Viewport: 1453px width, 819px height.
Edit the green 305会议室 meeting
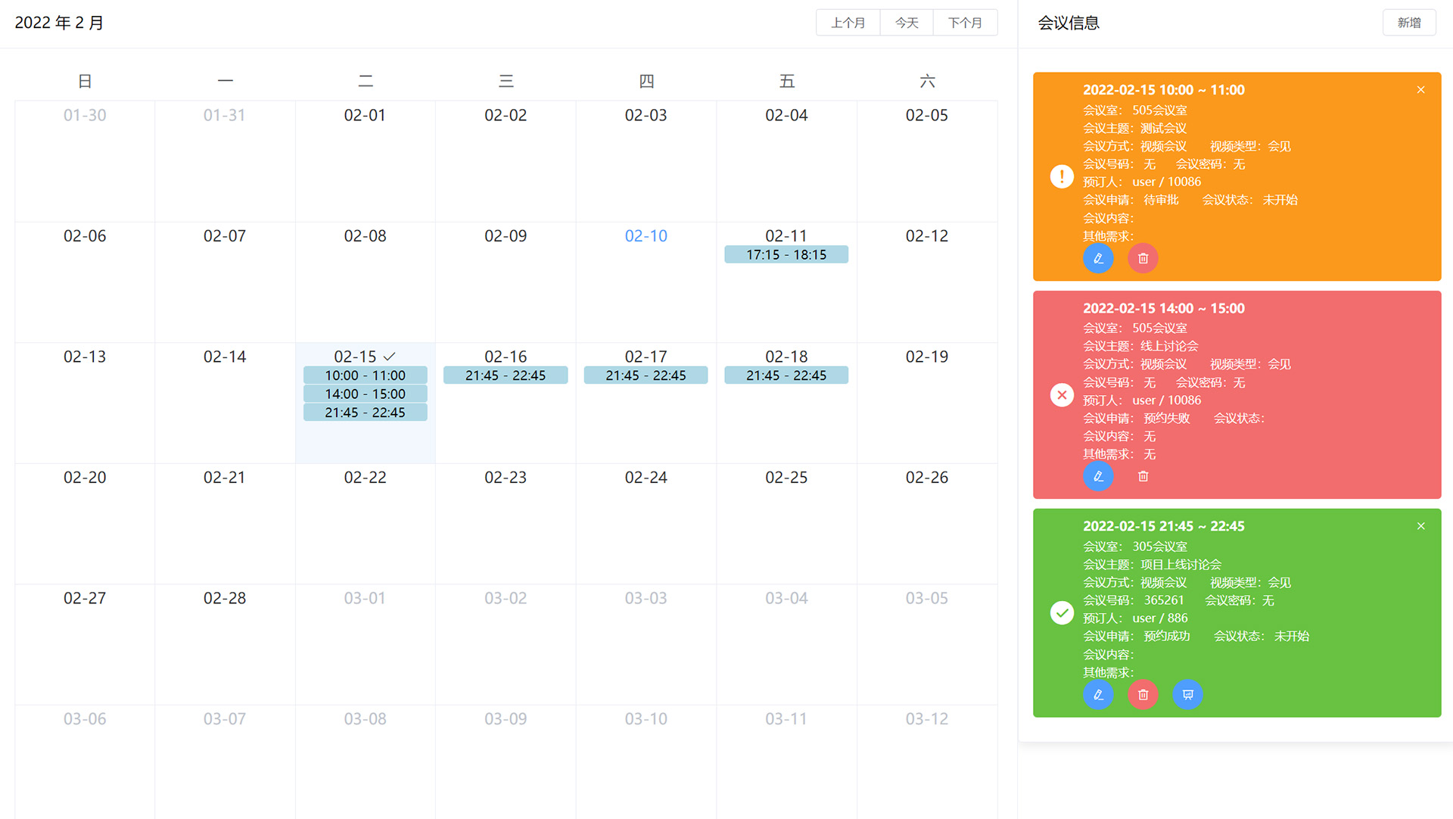pyautogui.click(x=1098, y=694)
